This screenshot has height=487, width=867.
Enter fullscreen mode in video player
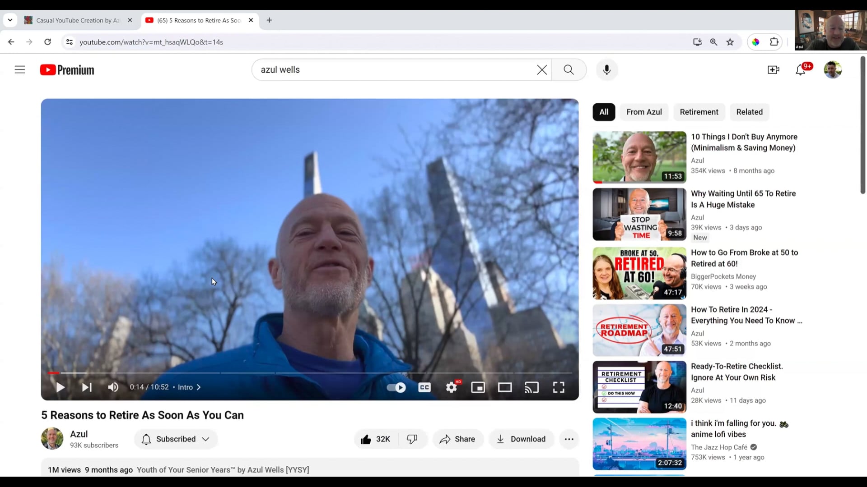pos(559,387)
